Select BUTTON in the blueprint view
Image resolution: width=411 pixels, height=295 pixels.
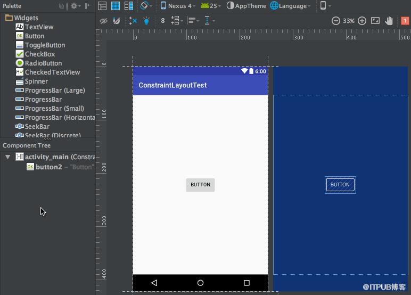click(340, 185)
